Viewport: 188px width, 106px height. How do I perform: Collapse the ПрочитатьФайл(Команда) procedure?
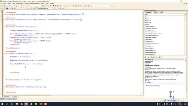(5, 27)
